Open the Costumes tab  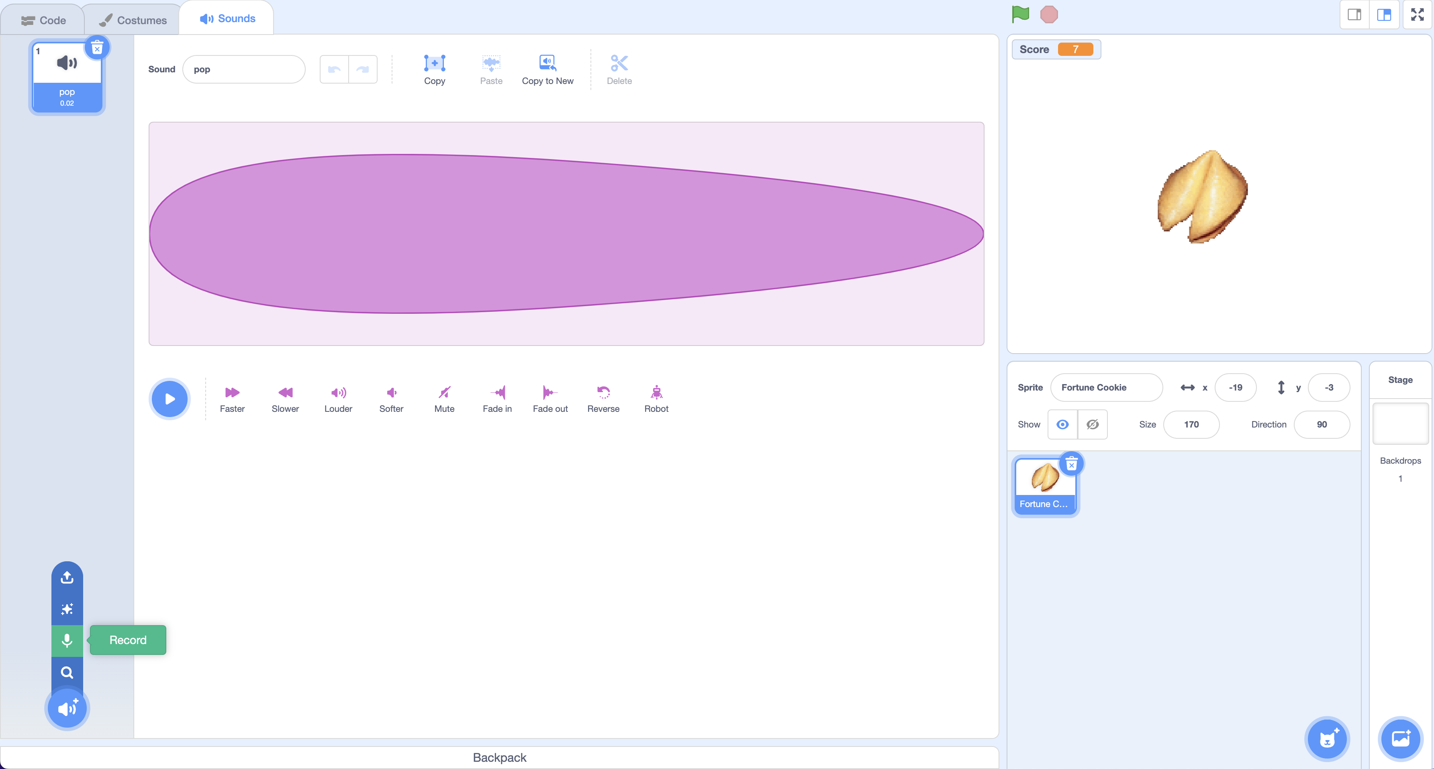tap(133, 20)
